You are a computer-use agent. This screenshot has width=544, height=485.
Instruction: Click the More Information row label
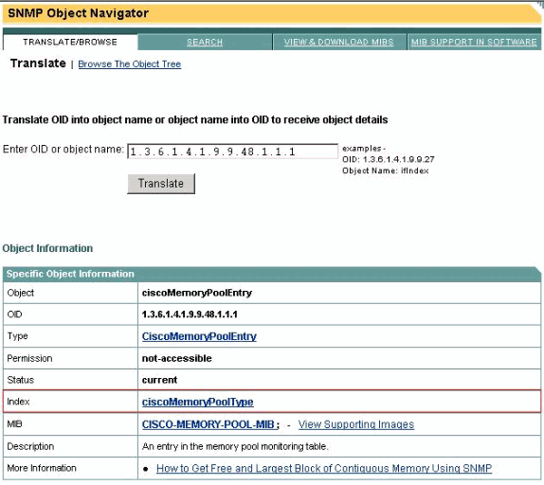[42, 468]
